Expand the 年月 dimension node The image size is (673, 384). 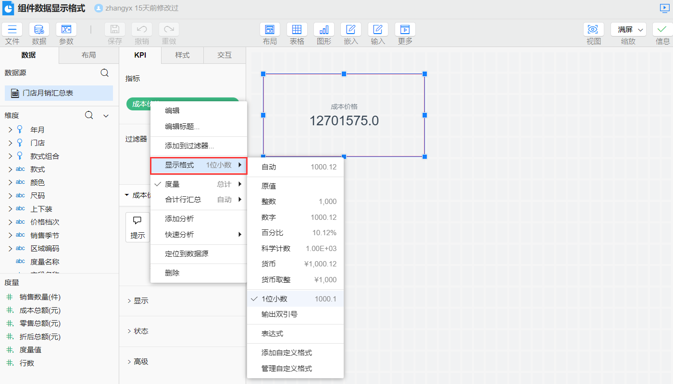pos(10,128)
